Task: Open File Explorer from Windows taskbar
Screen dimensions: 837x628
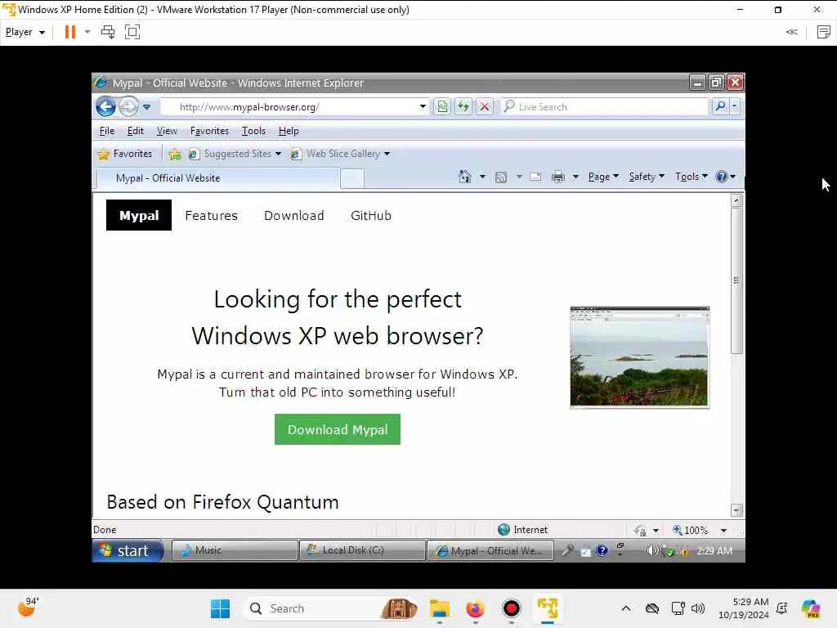Action: [440, 608]
